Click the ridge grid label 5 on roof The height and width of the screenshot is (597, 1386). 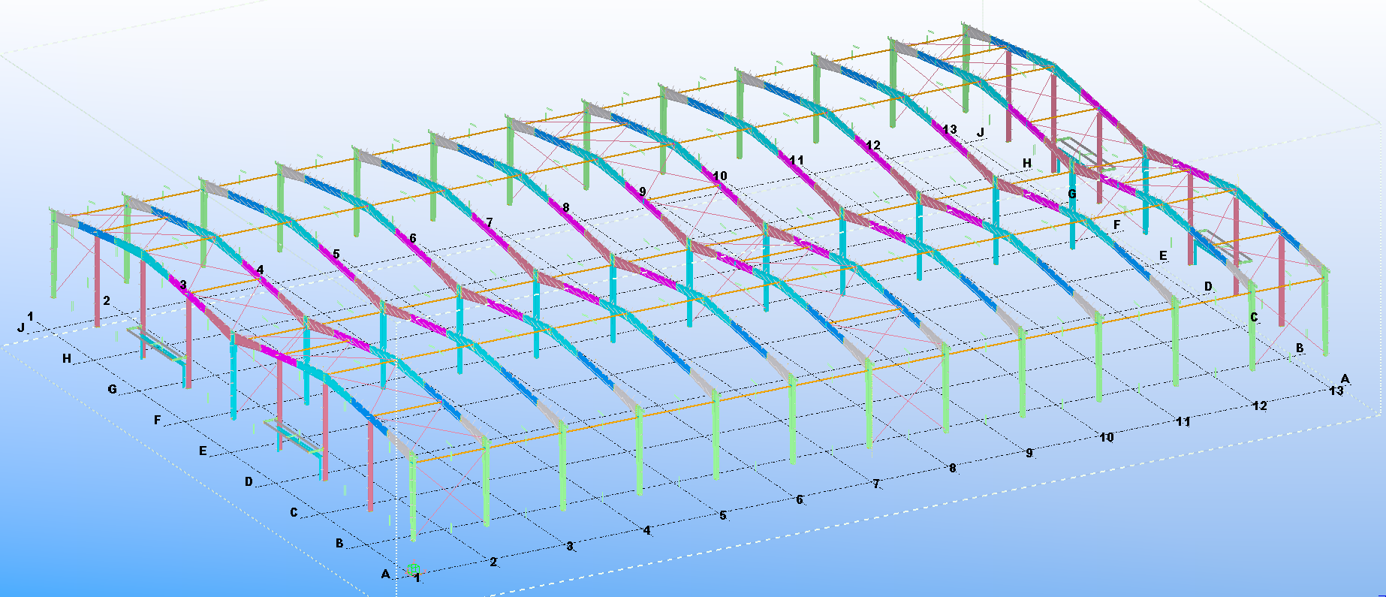point(336,254)
